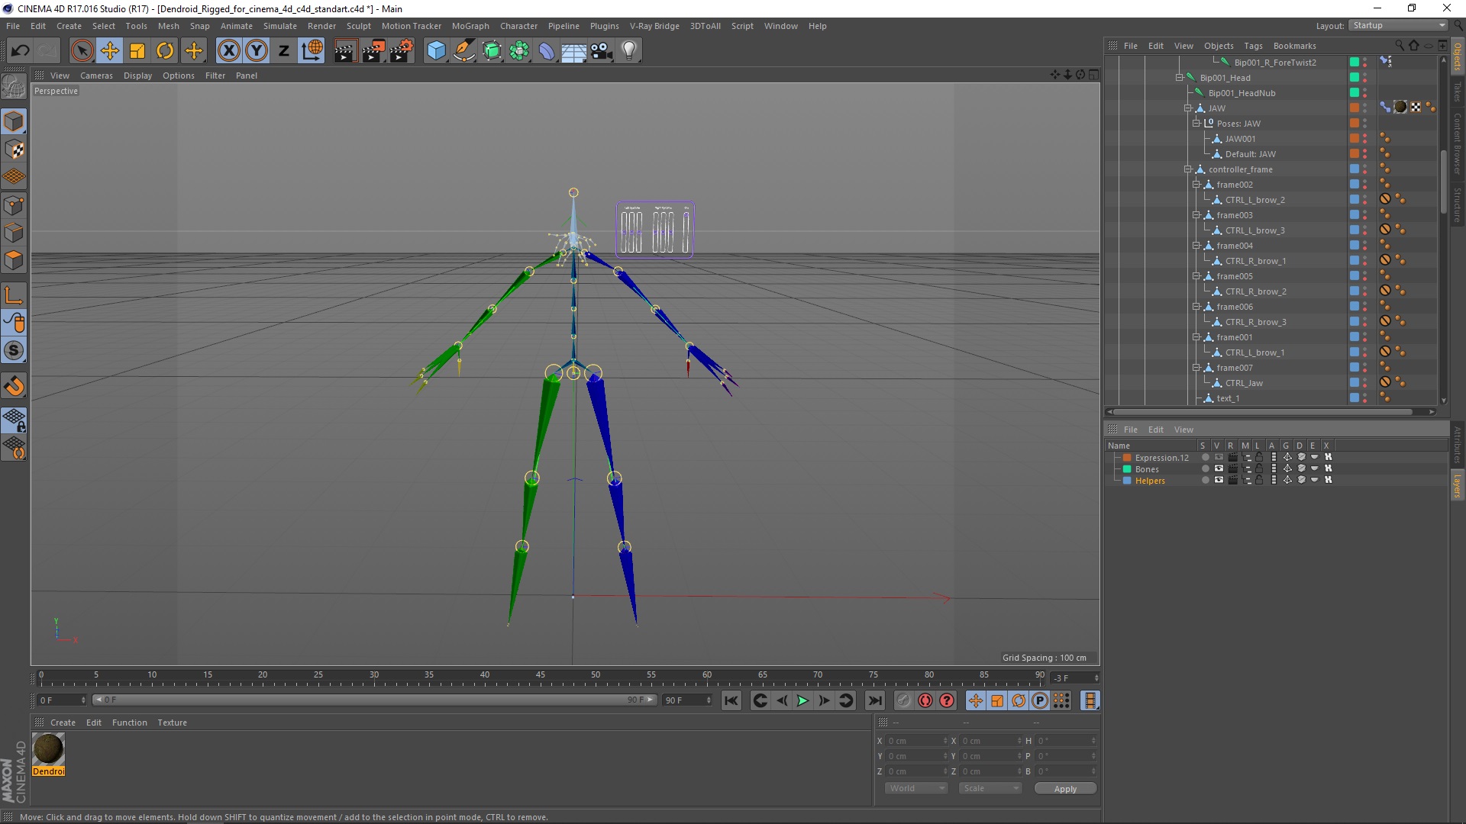Open the vertical Layers side tab
Screen dimensions: 1466x824
1457,485
